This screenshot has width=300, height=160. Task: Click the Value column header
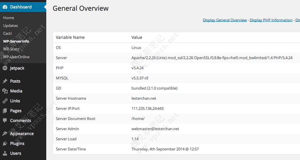point(137,37)
